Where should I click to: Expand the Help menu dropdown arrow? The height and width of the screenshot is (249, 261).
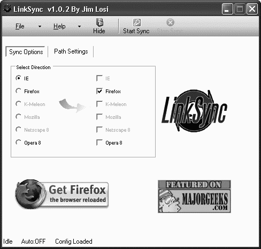click(79, 26)
